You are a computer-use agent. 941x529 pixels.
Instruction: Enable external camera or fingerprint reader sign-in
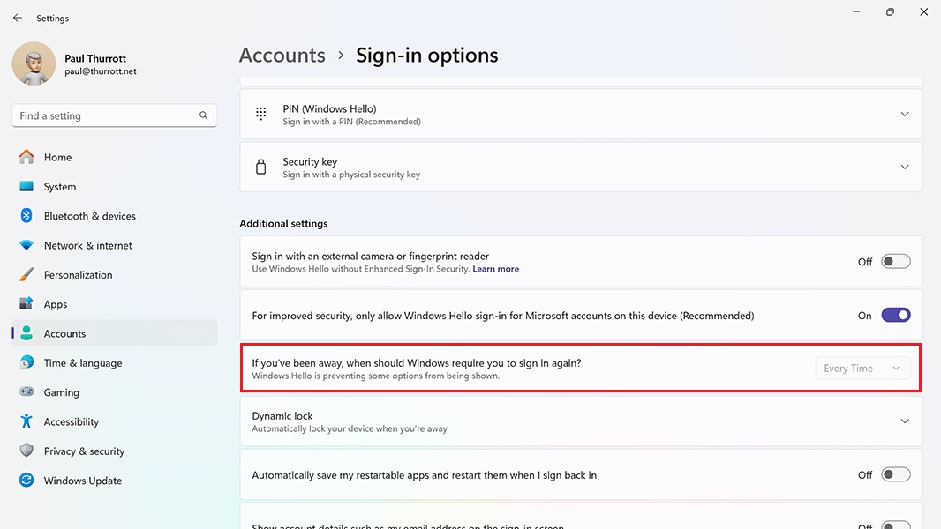click(895, 262)
